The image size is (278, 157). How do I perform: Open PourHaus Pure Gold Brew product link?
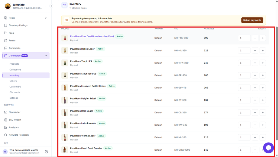(x=92, y=36)
